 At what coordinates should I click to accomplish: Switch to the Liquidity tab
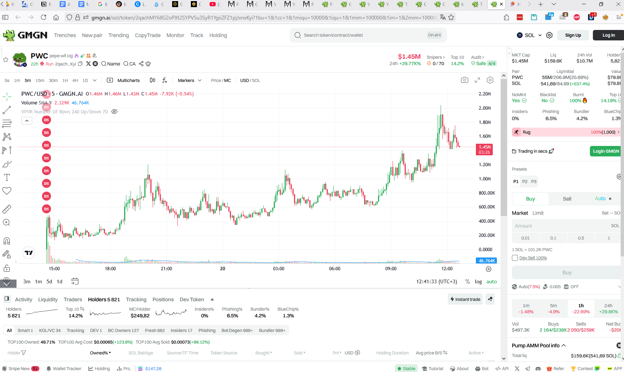tap(48, 299)
